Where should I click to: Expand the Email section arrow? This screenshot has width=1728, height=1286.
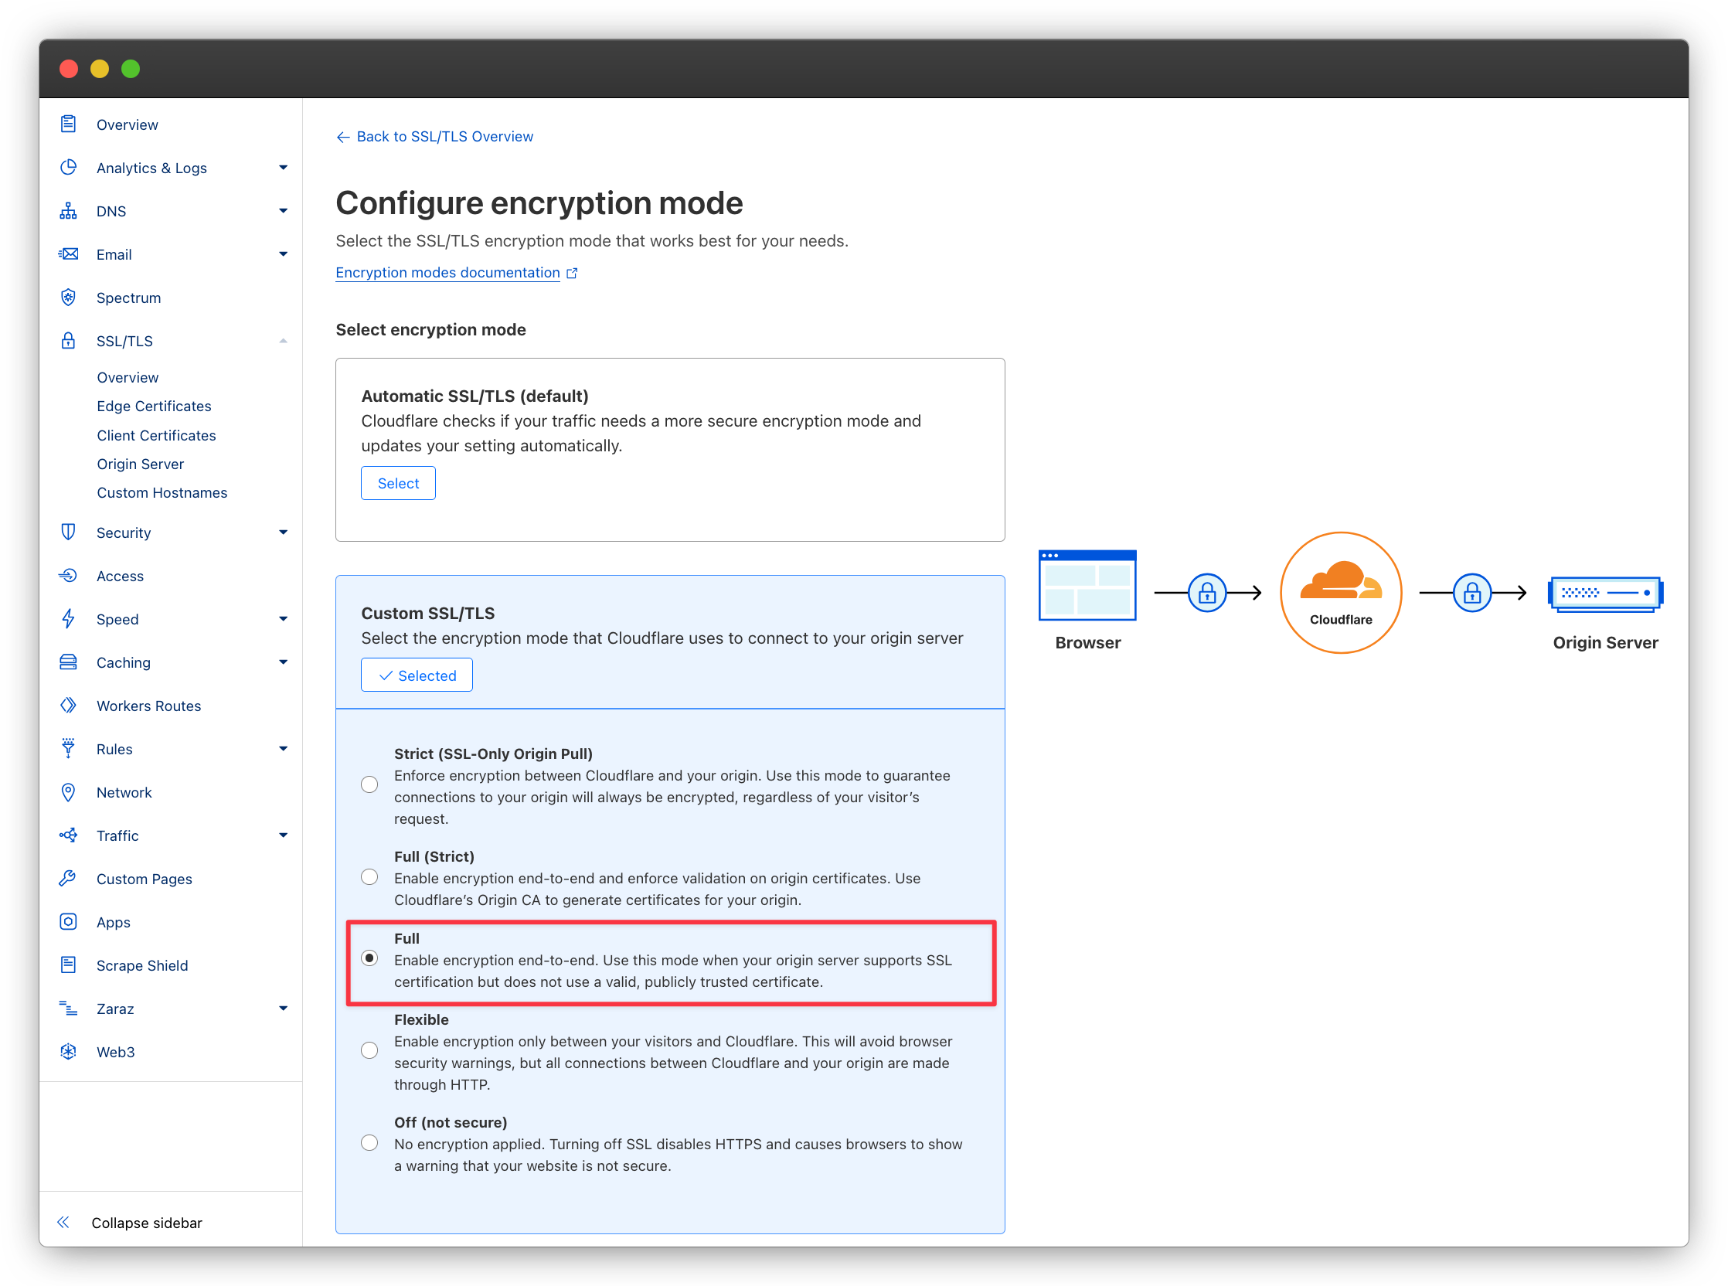tap(284, 253)
